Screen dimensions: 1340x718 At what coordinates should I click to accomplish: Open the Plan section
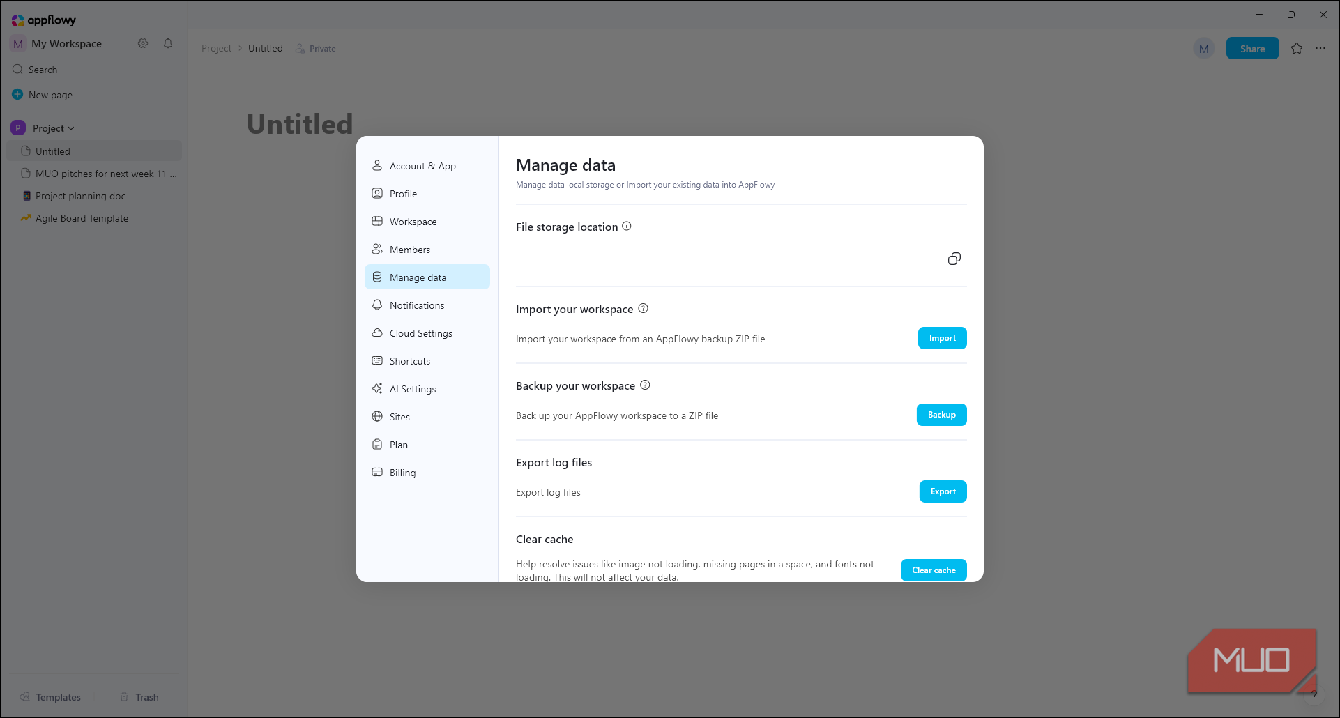(x=427, y=445)
